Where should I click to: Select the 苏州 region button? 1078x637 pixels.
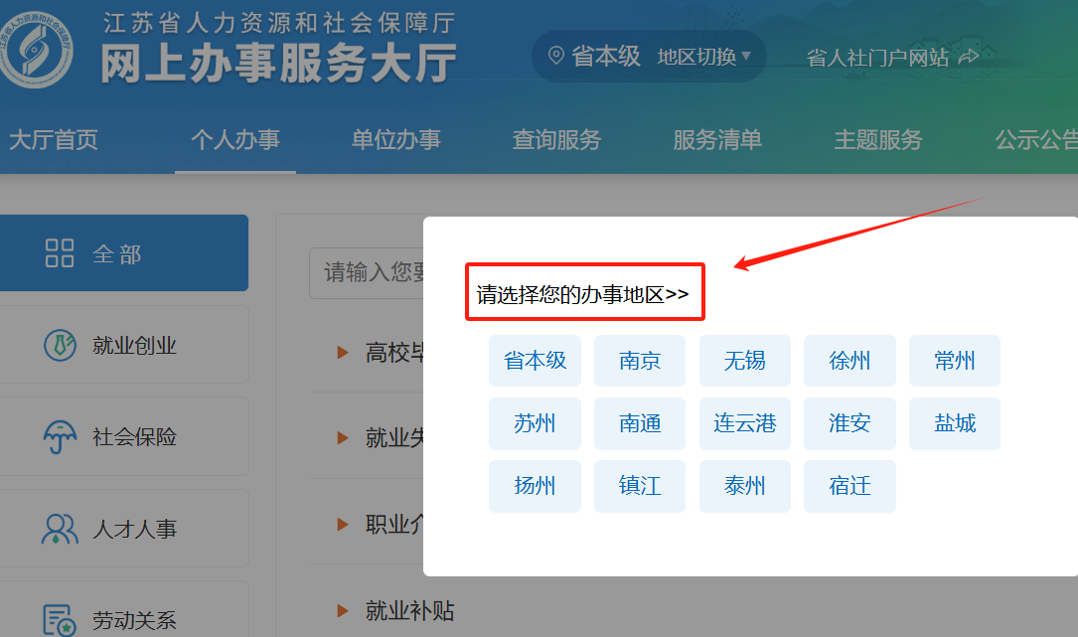click(535, 423)
